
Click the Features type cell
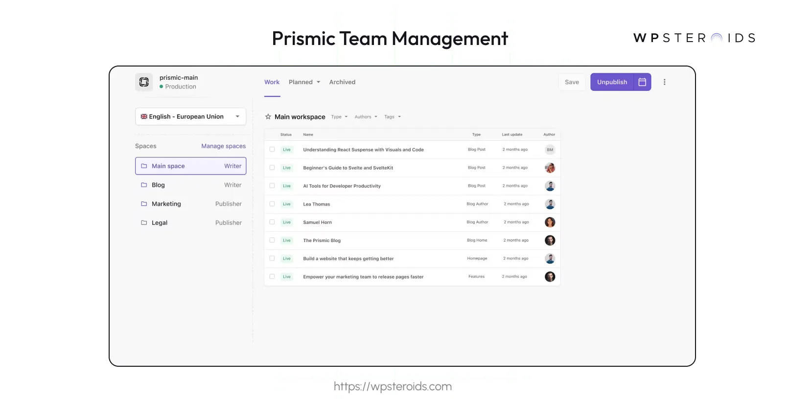[x=476, y=277]
